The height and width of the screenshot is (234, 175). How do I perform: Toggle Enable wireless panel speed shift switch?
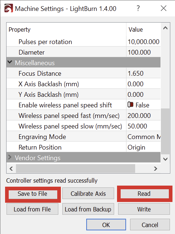click(130, 104)
